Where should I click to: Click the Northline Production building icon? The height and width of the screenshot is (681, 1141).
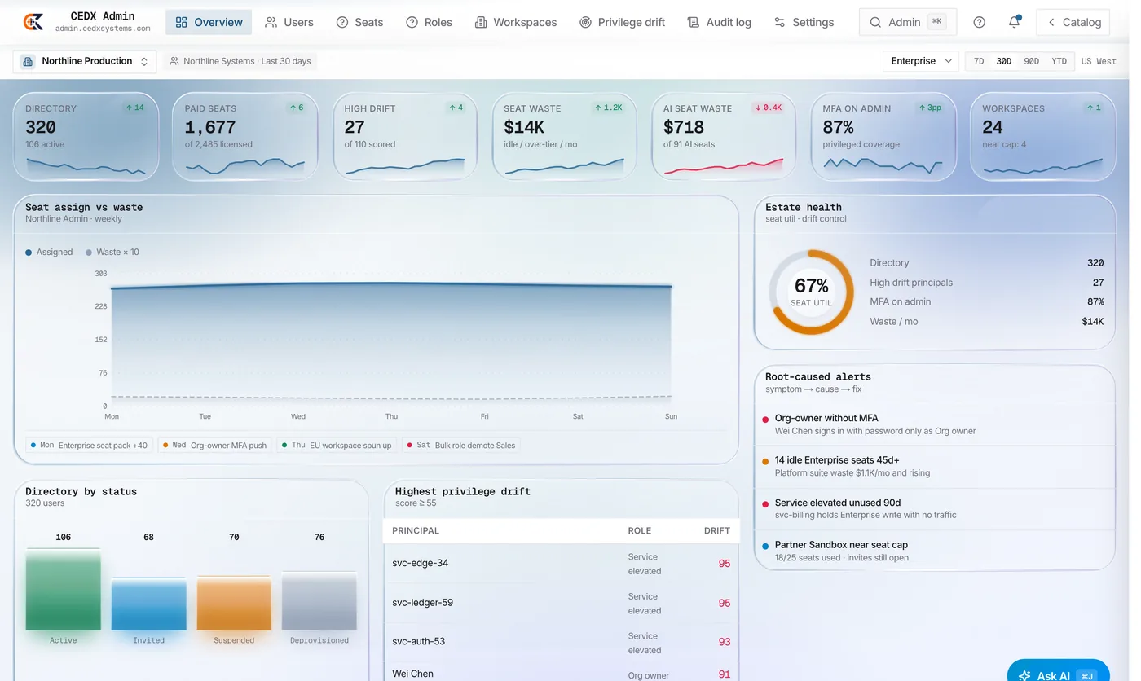28,61
